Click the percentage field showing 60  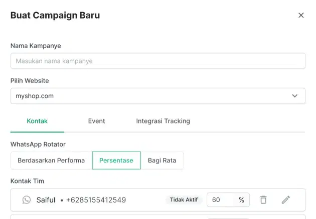[220, 200]
